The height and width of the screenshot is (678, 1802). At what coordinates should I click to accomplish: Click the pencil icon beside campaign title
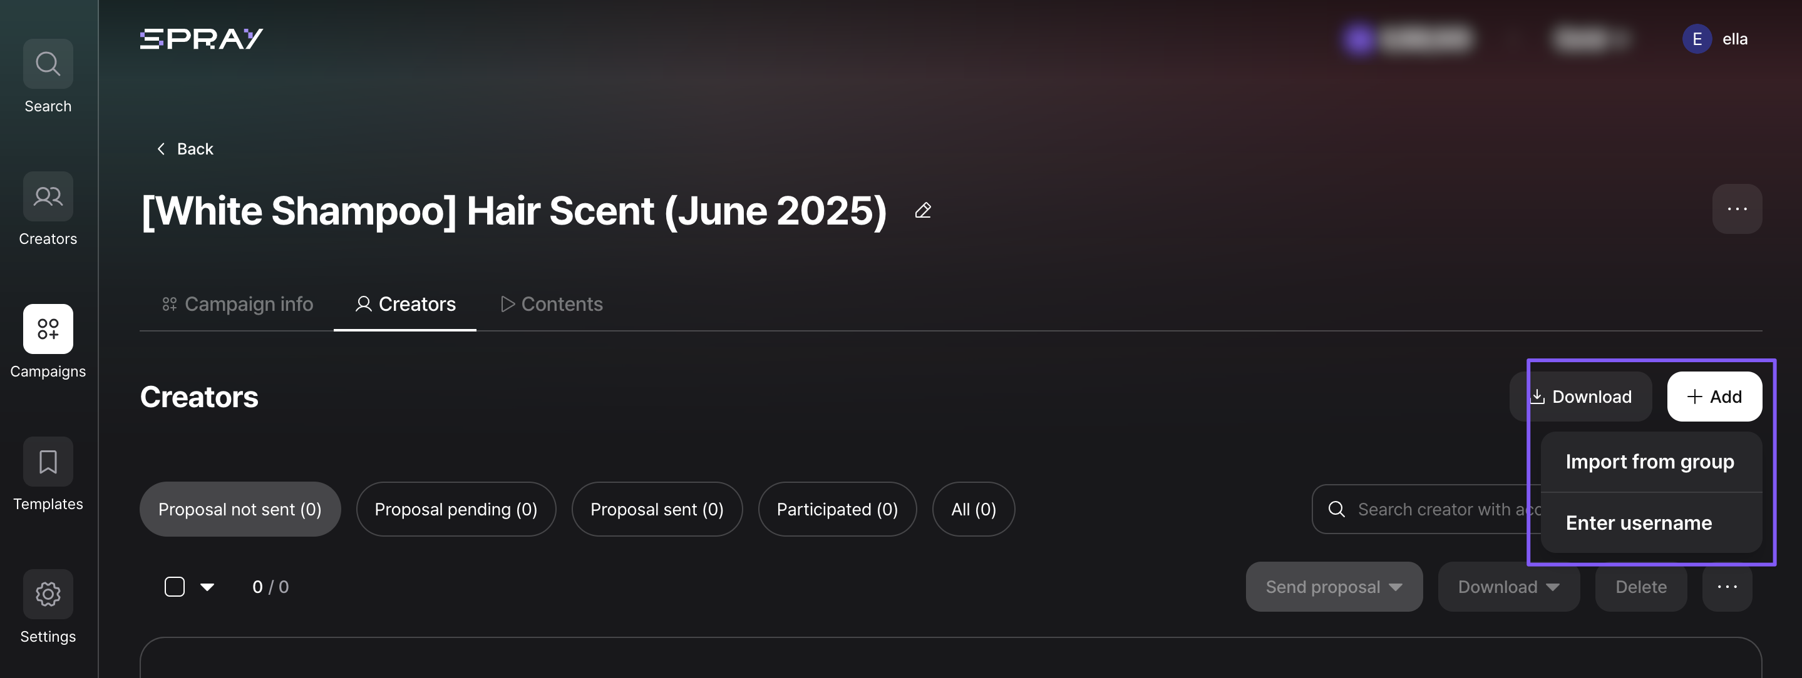pyautogui.click(x=923, y=210)
